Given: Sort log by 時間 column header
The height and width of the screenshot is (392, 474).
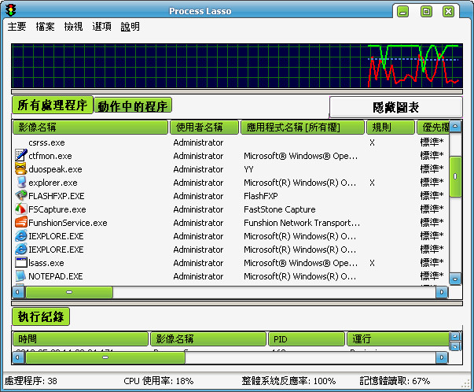Looking at the screenshot, I should point(80,339).
